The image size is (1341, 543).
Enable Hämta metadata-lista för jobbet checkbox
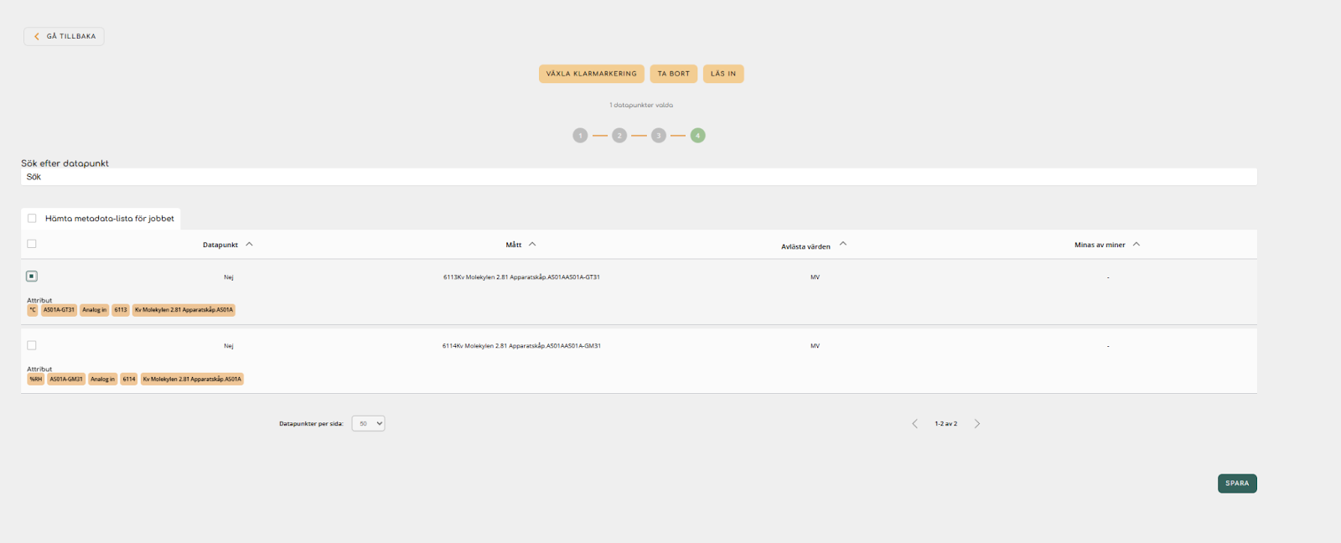pos(32,219)
